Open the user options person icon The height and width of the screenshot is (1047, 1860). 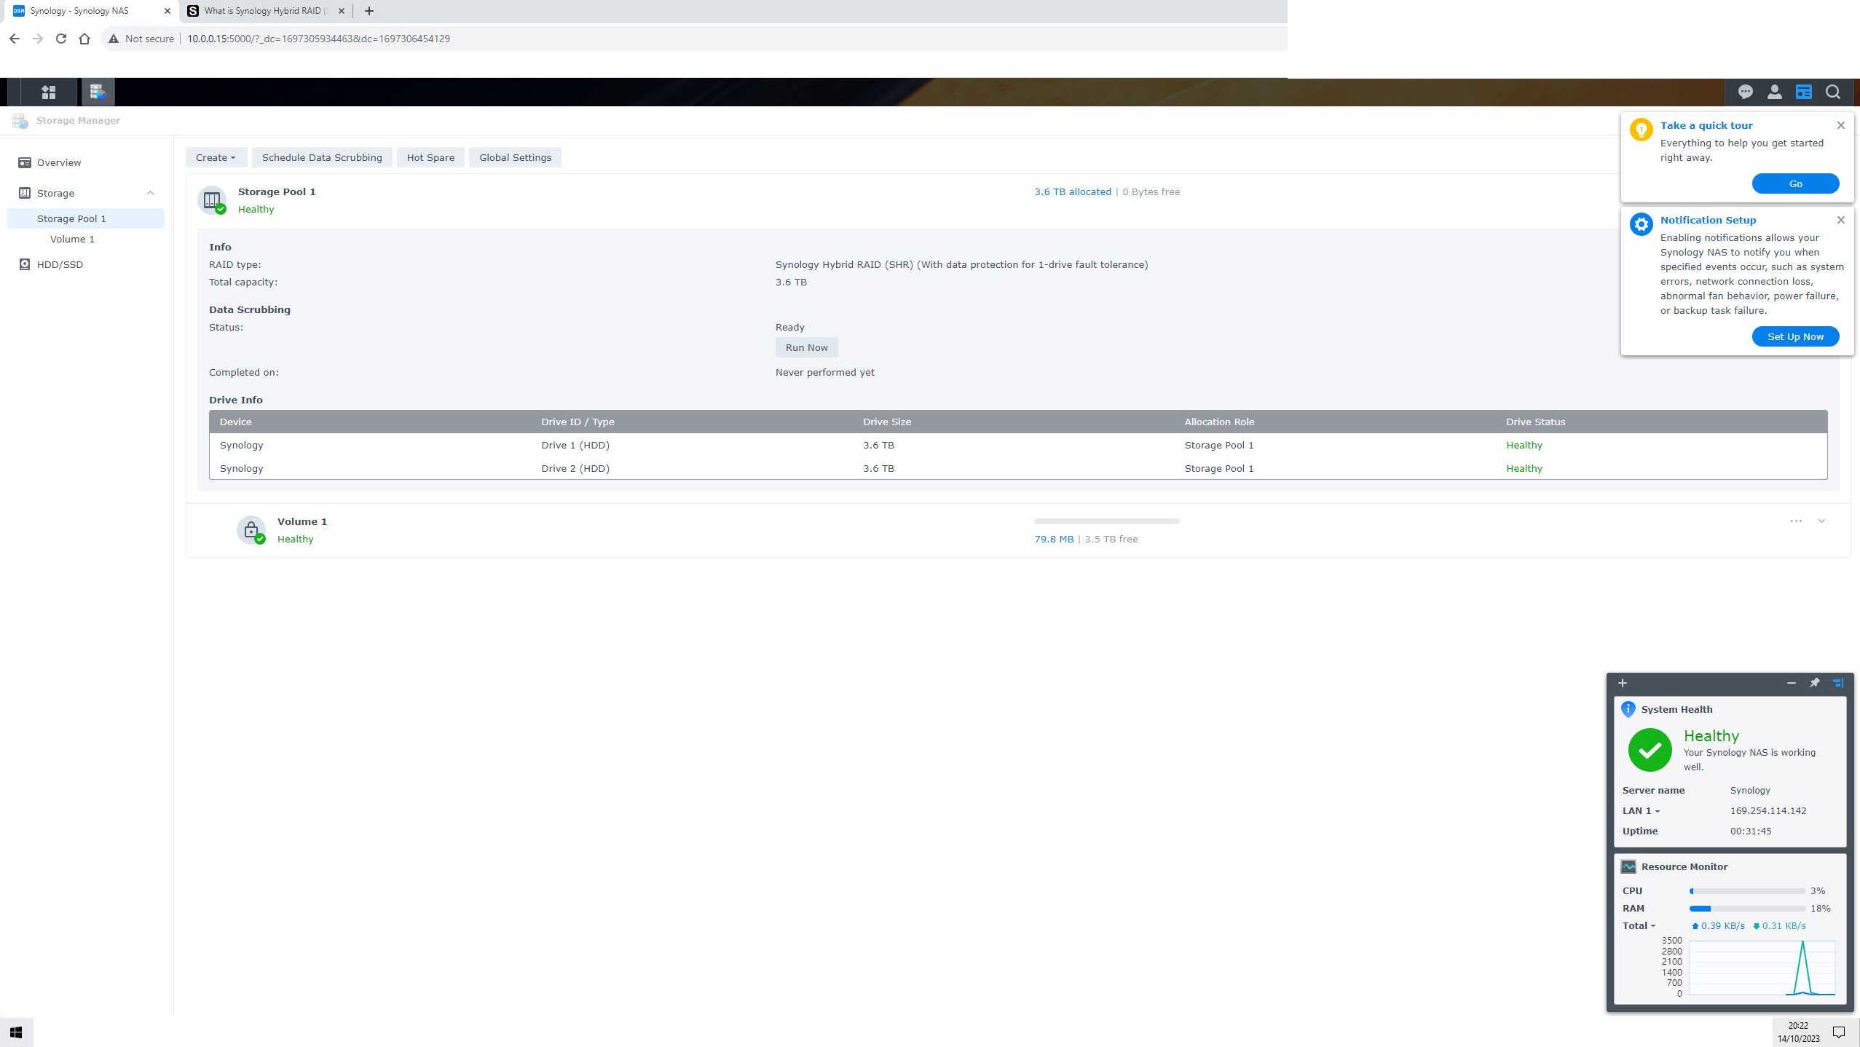click(x=1774, y=92)
